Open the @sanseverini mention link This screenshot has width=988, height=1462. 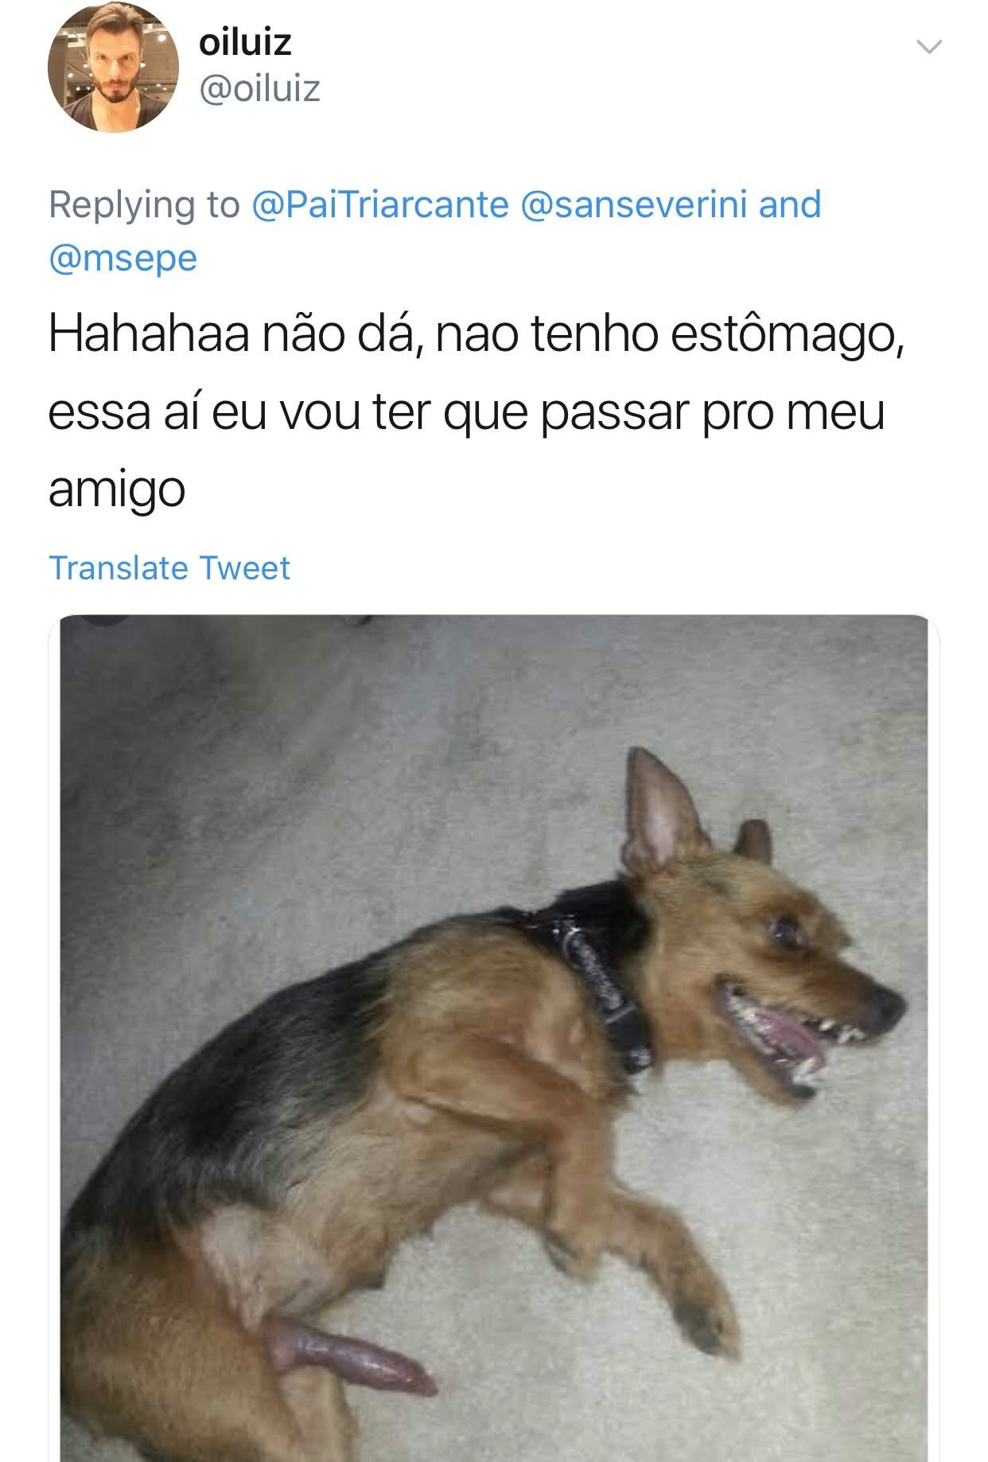point(633,205)
